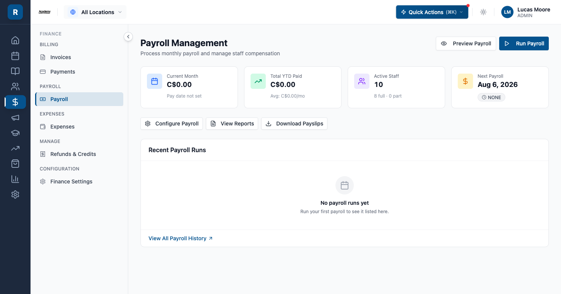The width and height of the screenshot is (561, 294).
Task: Click the R logo in the sidebar
Action: pos(15,12)
